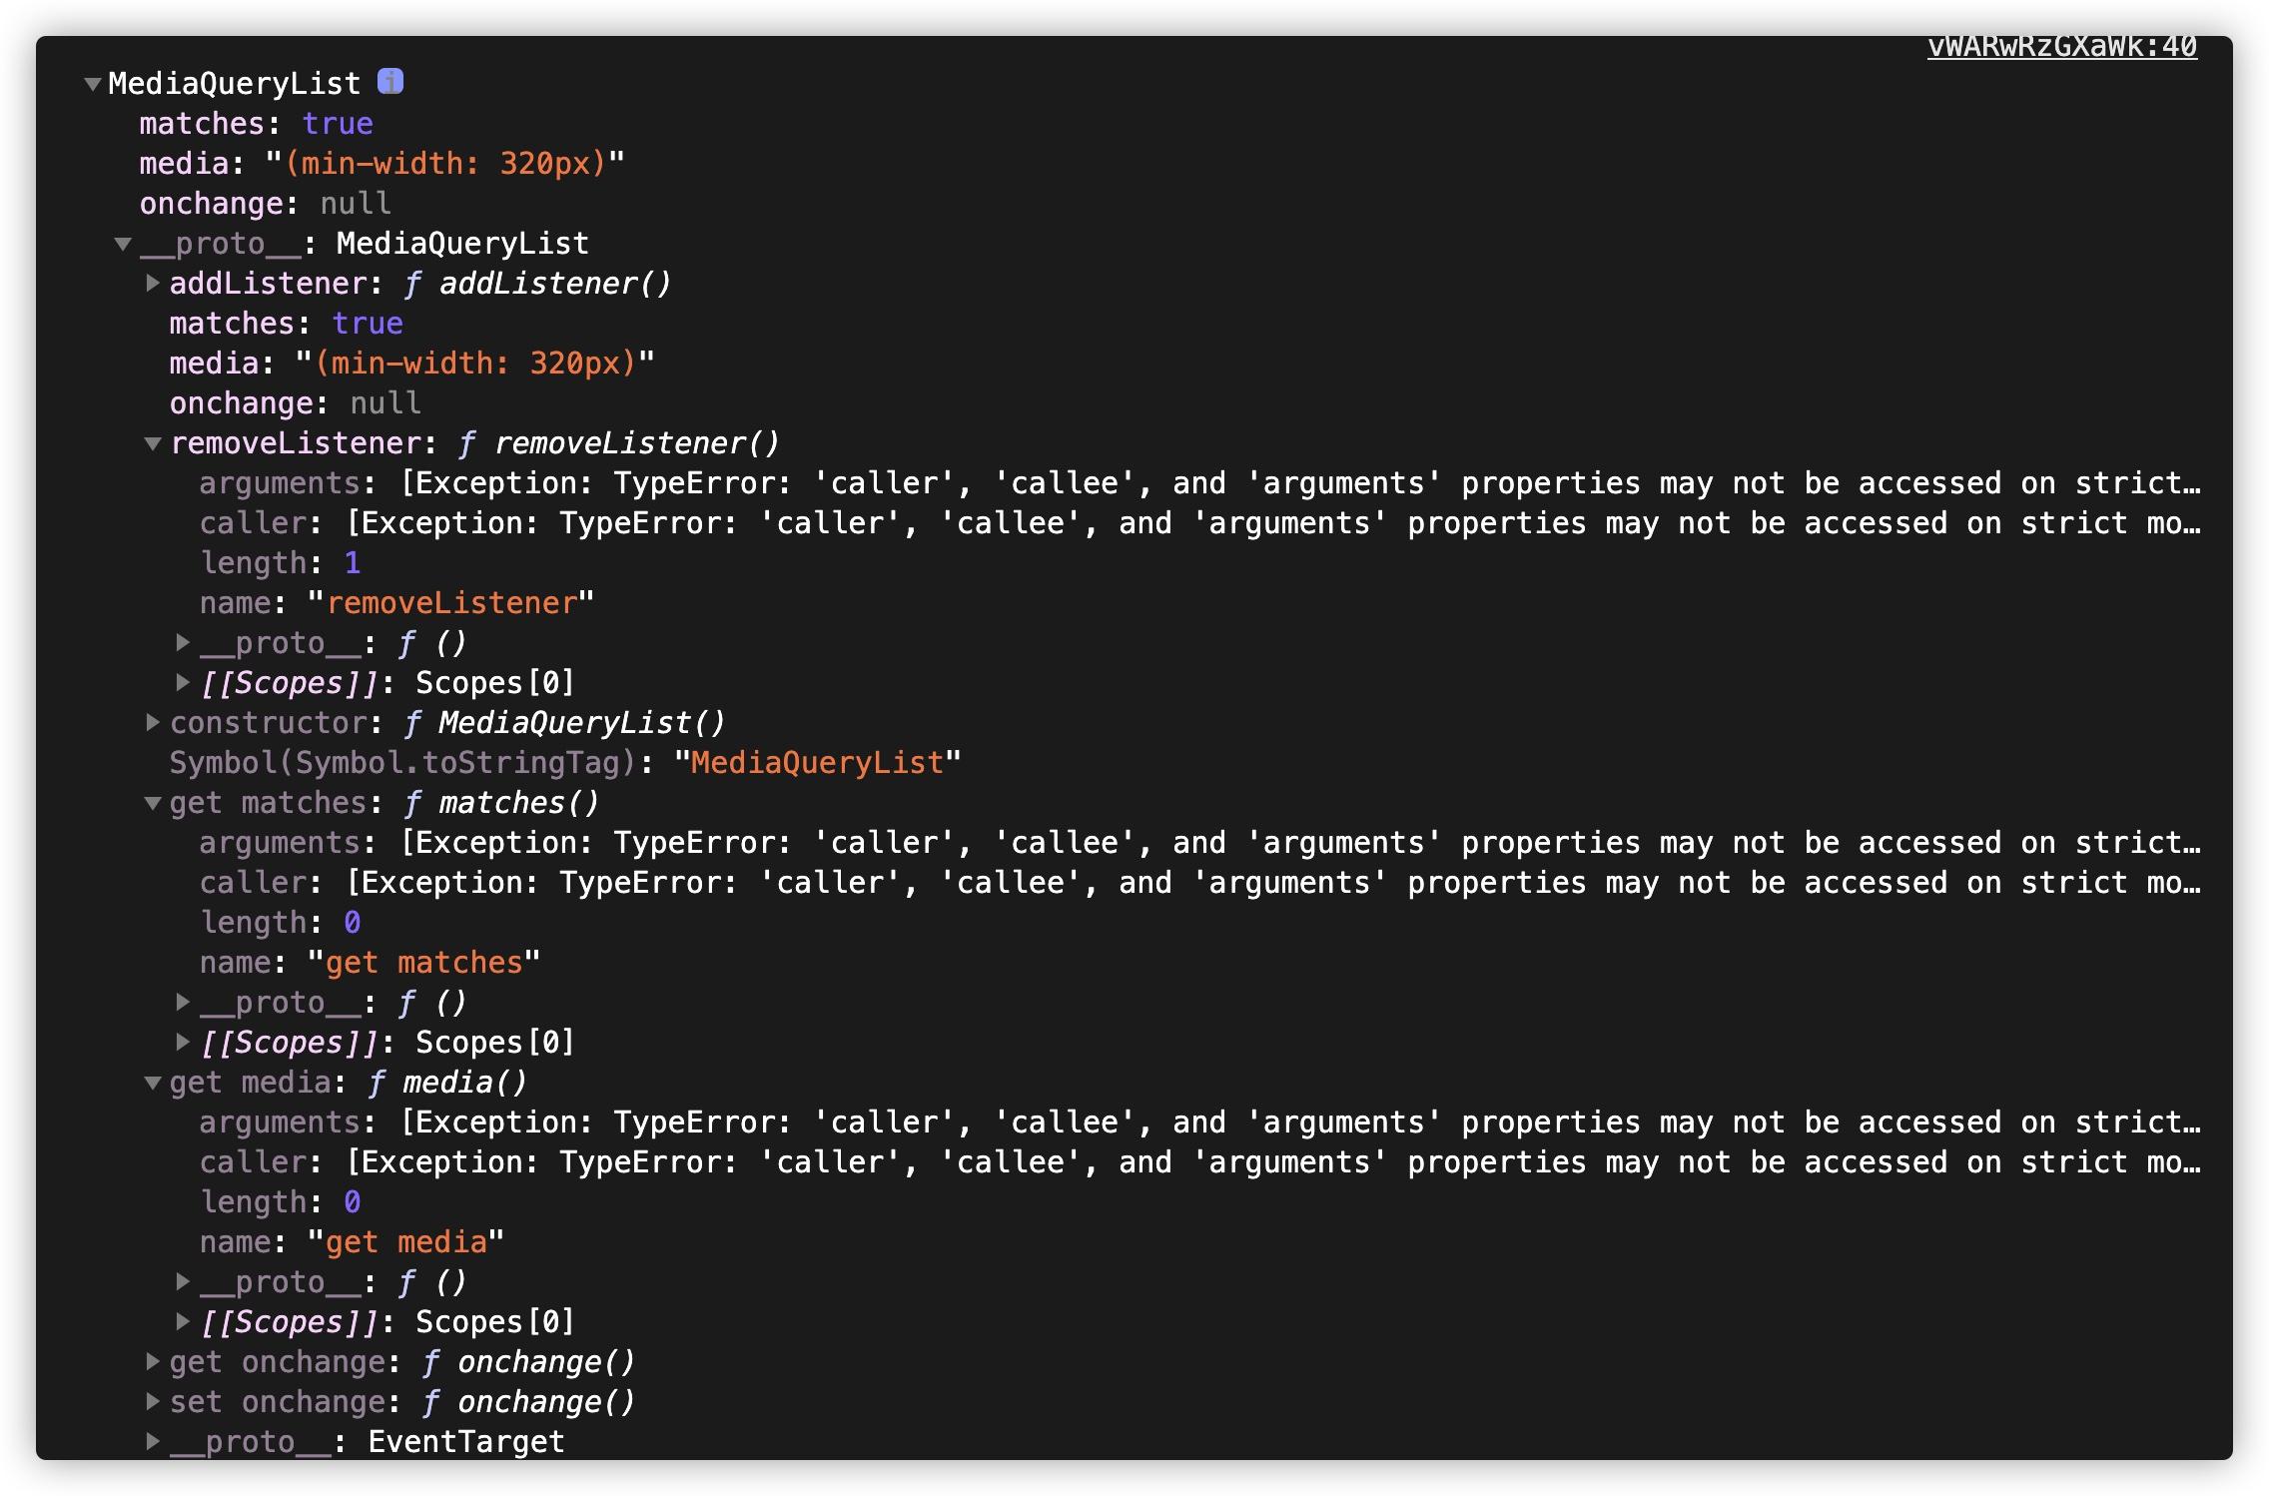Collapse the top MediaQueryList object
This screenshot has height=1496, width=2269.
coord(93,84)
